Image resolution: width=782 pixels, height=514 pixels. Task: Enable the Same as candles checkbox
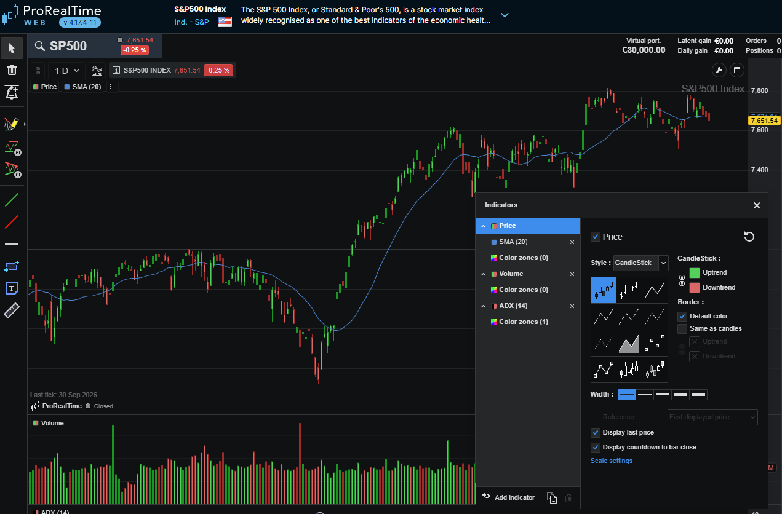pyautogui.click(x=682, y=329)
